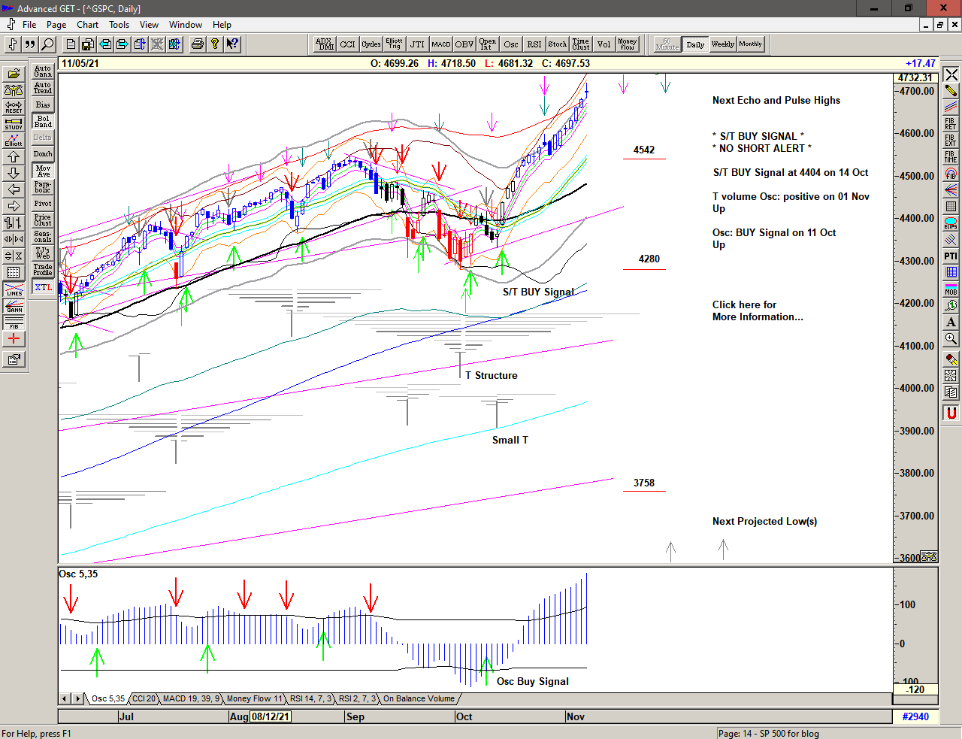Click the RESET chart button icon

[x=14, y=107]
